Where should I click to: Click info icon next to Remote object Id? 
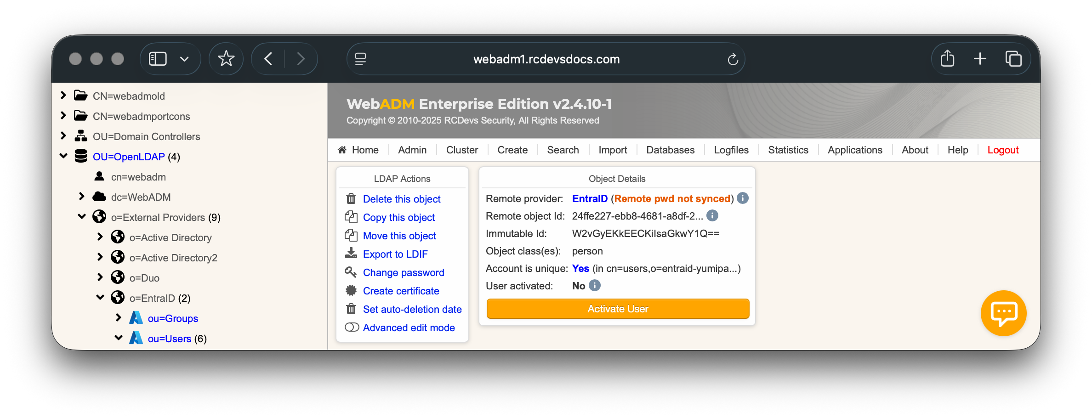712,215
